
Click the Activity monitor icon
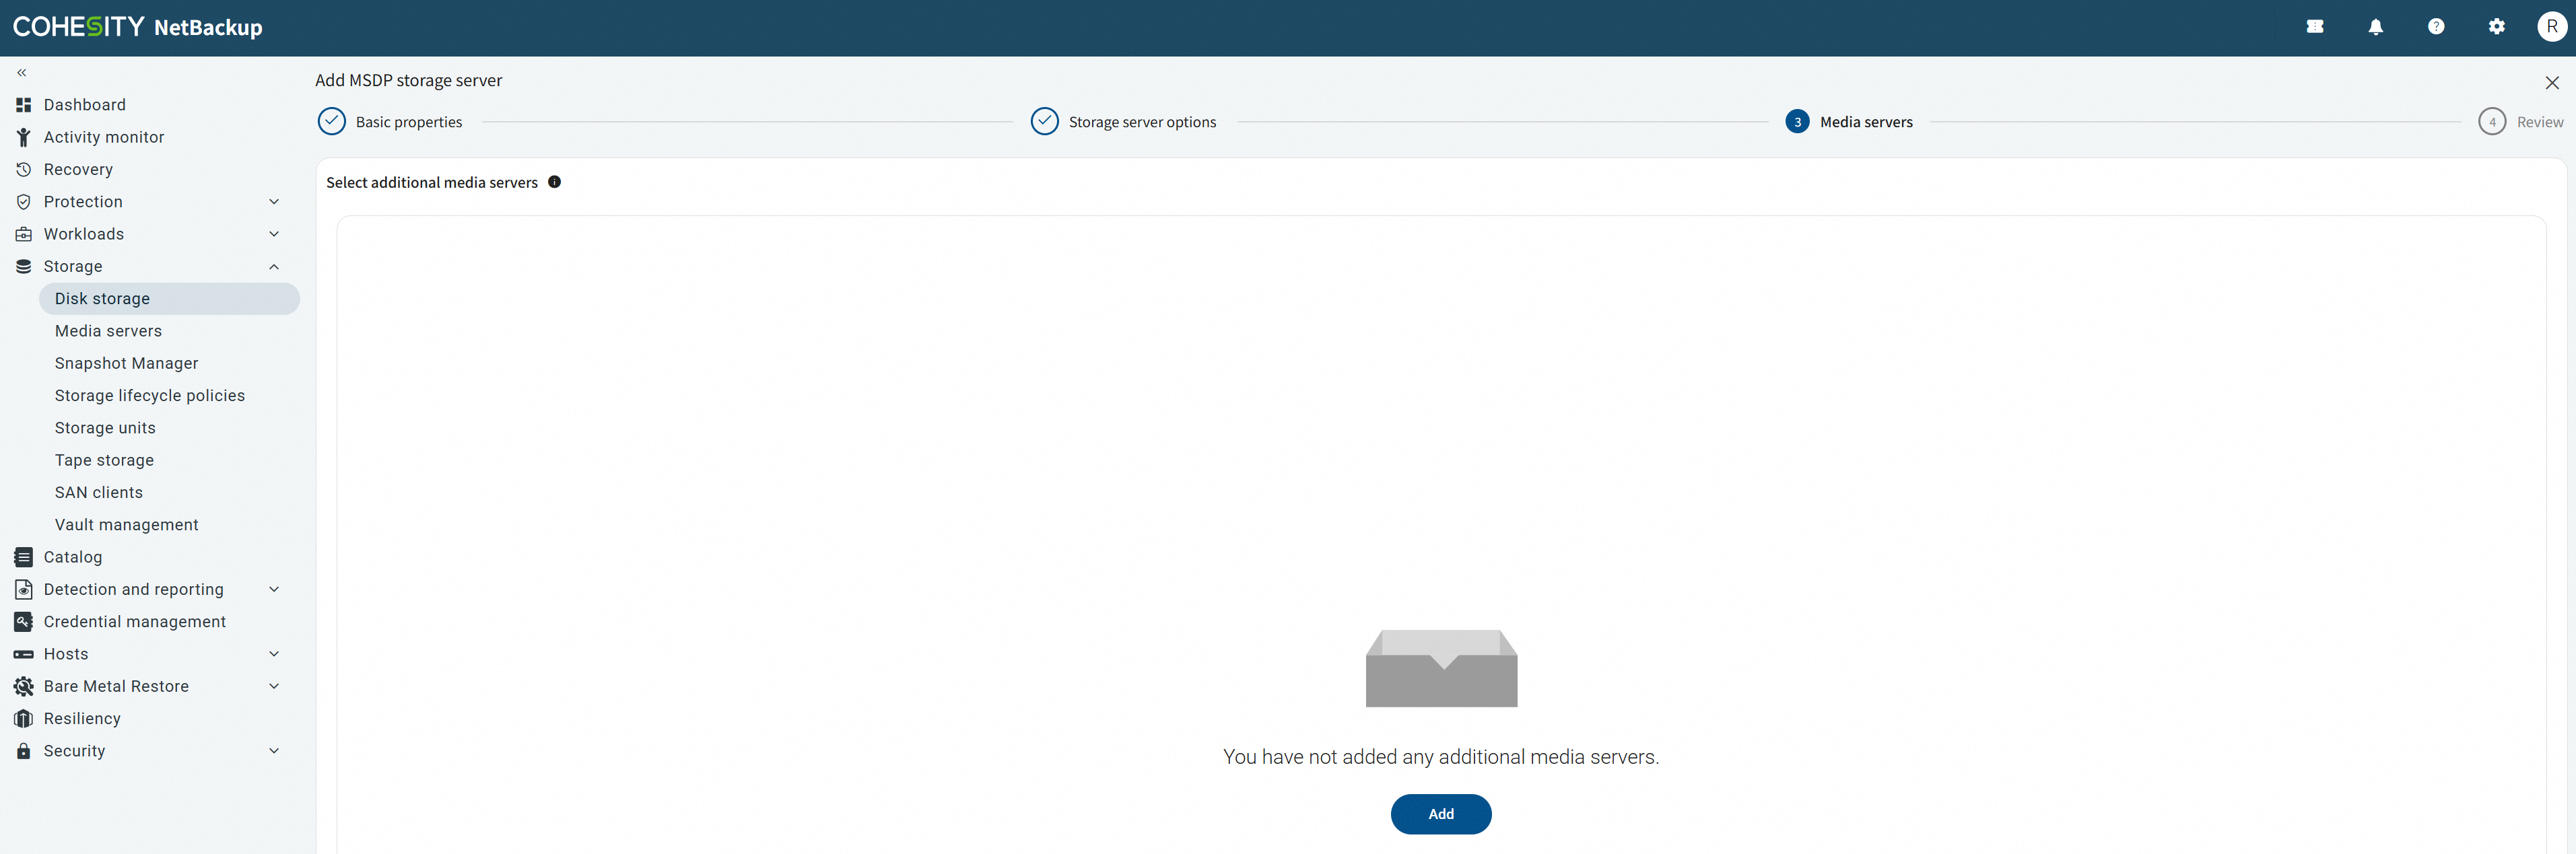24,137
